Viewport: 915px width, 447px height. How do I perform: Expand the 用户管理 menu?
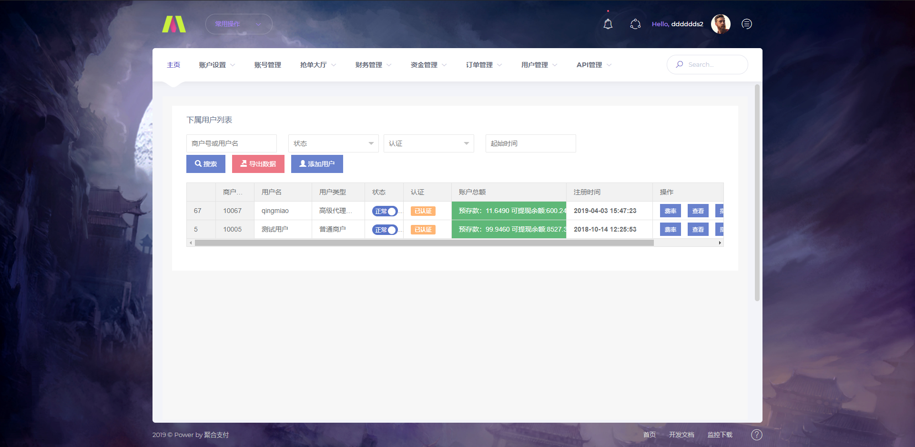(x=539, y=65)
